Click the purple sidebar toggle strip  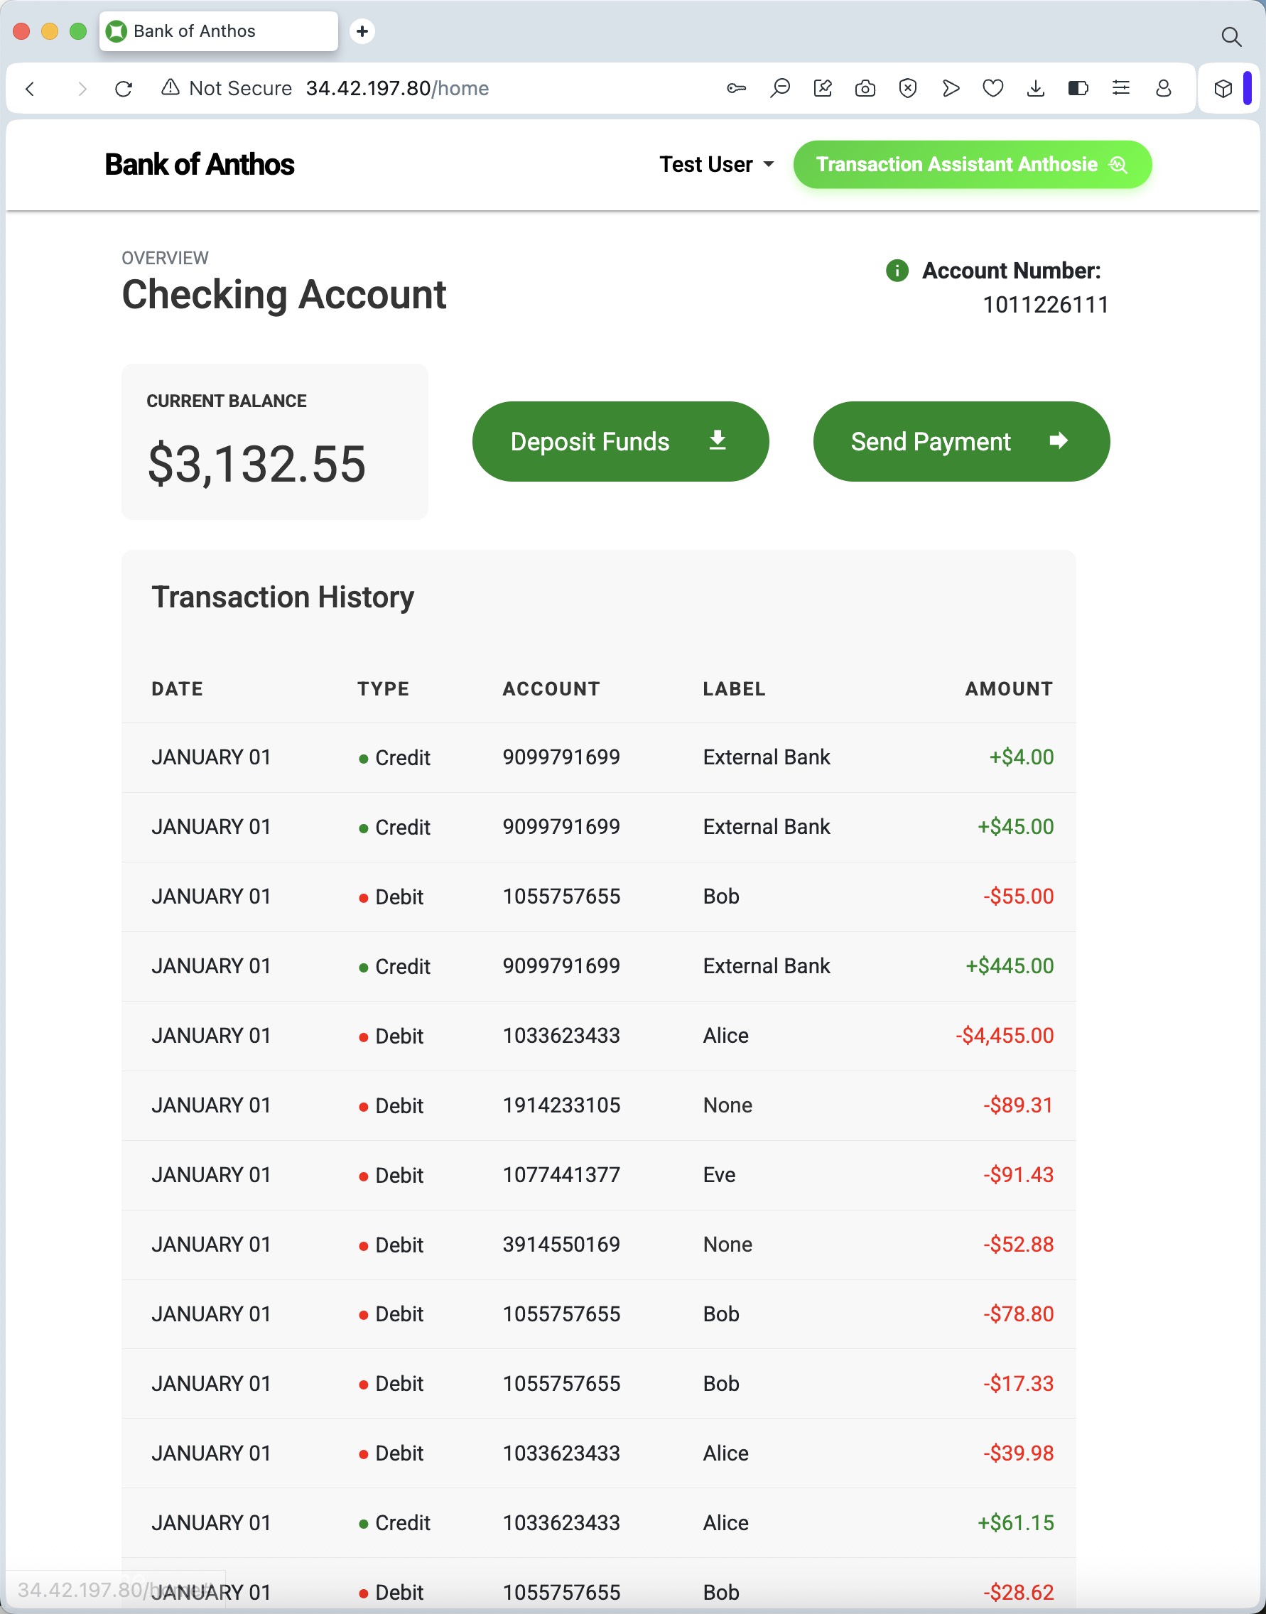tap(1248, 88)
